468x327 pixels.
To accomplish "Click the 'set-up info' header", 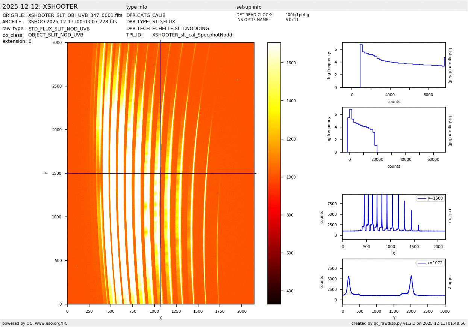I will (249, 7).
